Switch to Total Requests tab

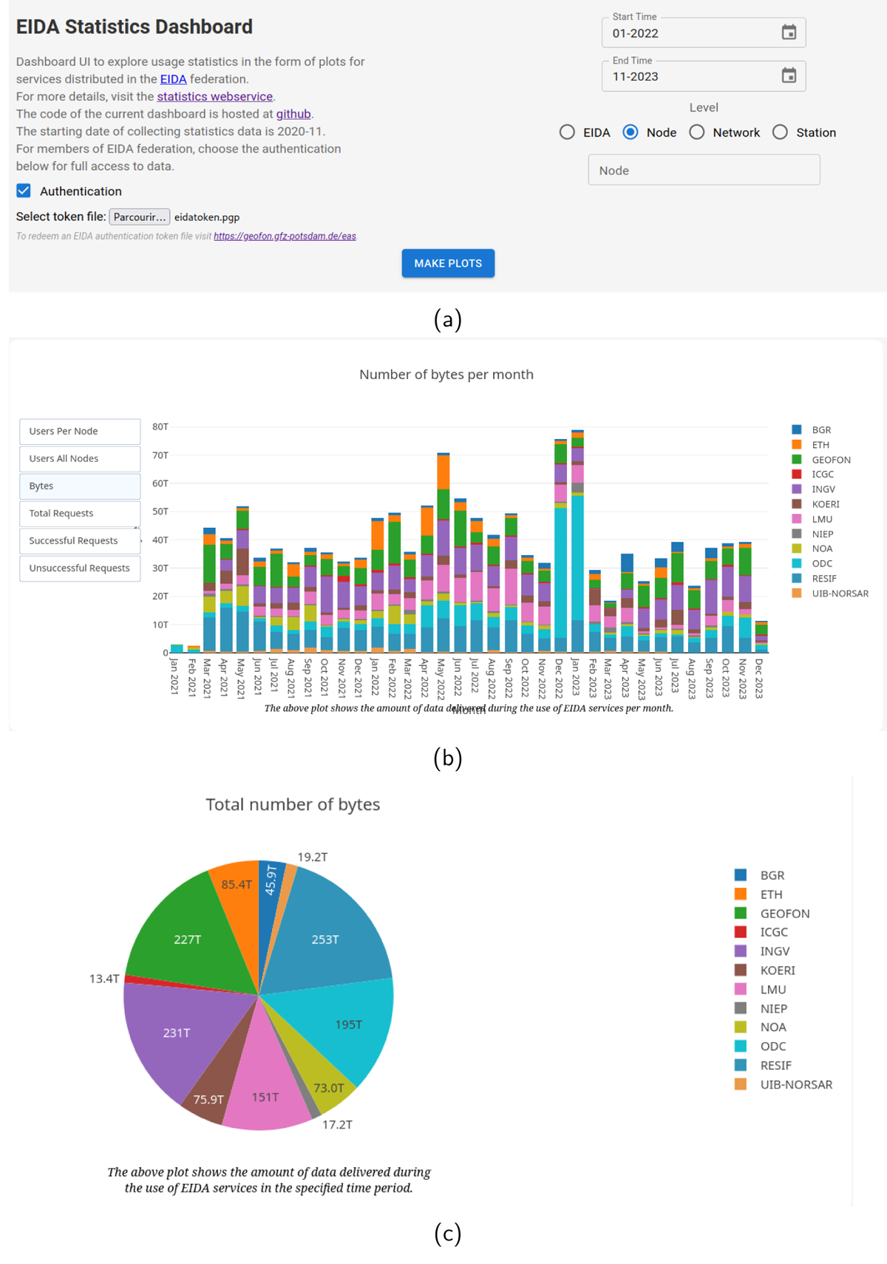[80, 513]
